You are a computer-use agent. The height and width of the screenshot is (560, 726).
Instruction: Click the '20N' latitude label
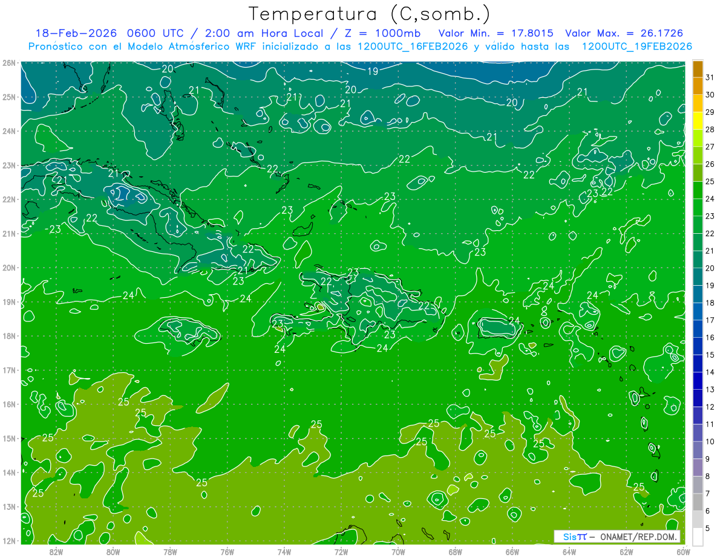pyautogui.click(x=9, y=267)
